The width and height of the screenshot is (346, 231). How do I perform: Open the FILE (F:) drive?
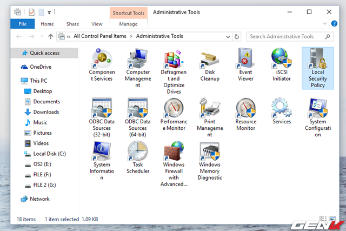pos(42,174)
